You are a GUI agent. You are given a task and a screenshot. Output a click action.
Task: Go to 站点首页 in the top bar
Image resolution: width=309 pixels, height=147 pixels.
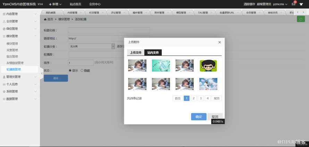click(75, 4)
